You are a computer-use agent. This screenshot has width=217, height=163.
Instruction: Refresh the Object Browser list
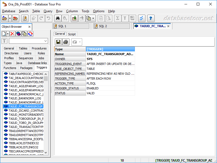point(30,34)
